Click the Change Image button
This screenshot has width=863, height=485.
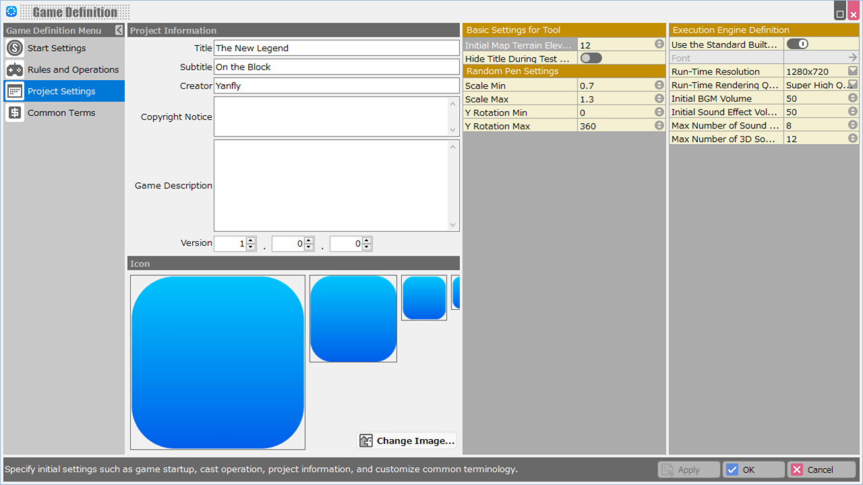pos(407,441)
